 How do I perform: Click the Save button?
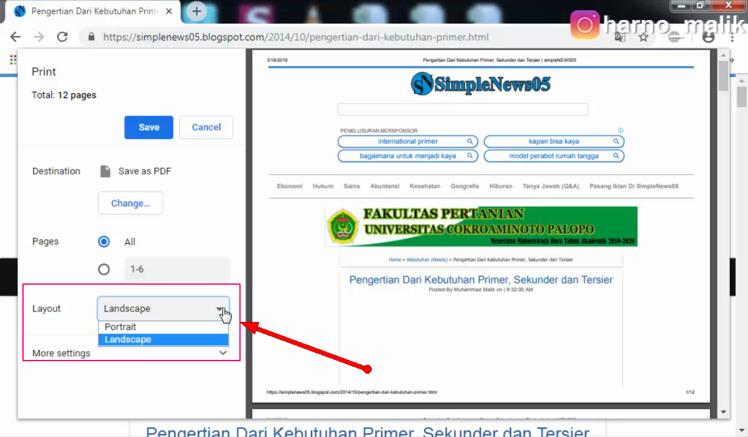click(x=149, y=127)
